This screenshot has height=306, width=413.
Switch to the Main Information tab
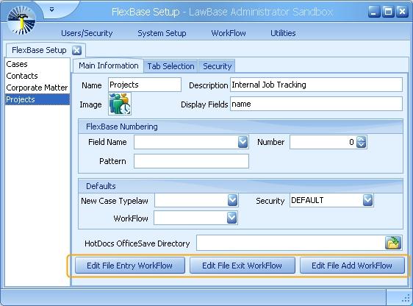[x=109, y=65]
